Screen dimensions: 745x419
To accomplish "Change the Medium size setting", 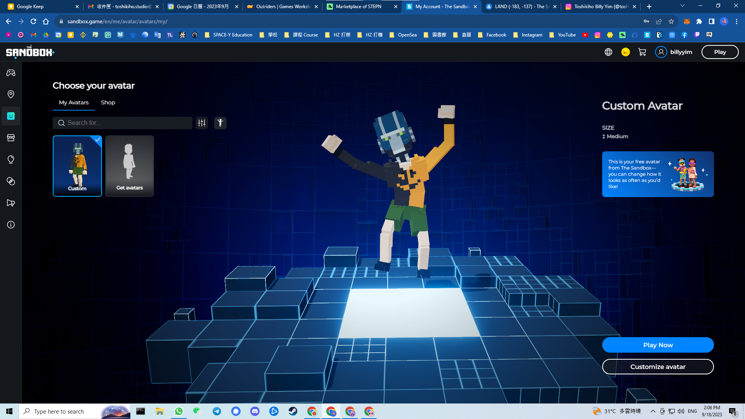I will [x=615, y=137].
